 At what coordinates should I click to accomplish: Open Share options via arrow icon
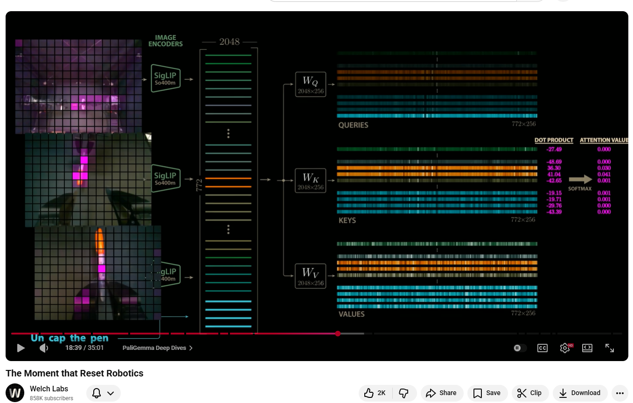(441, 393)
